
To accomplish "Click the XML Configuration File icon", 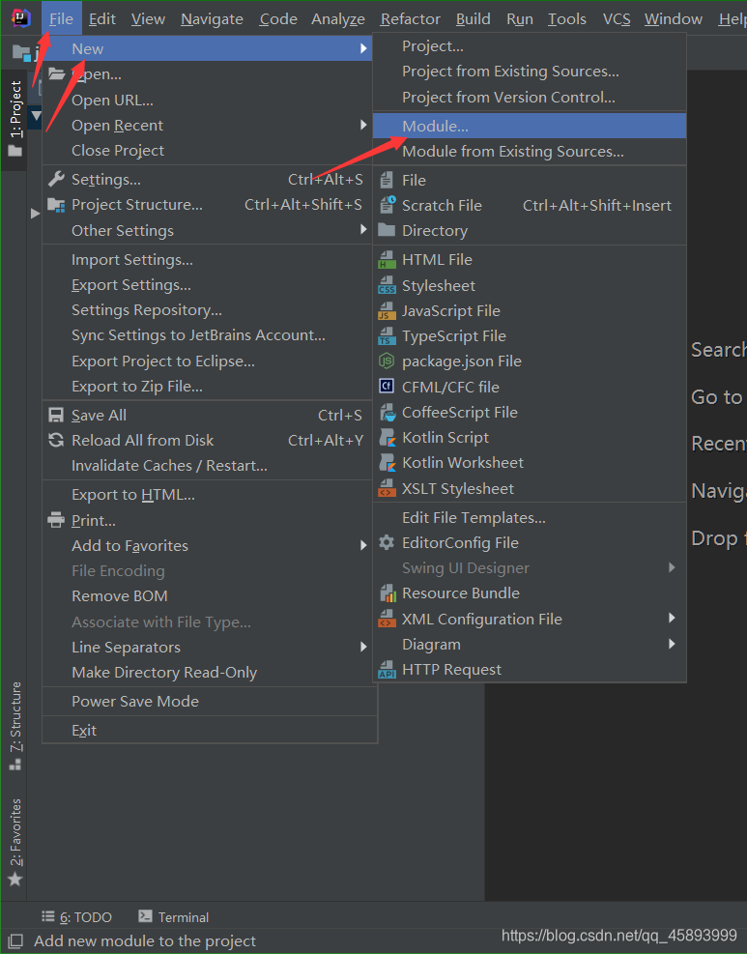I will [387, 619].
